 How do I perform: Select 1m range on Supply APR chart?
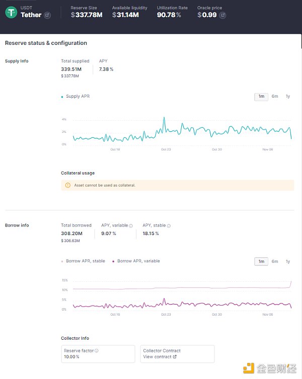point(261,97)
